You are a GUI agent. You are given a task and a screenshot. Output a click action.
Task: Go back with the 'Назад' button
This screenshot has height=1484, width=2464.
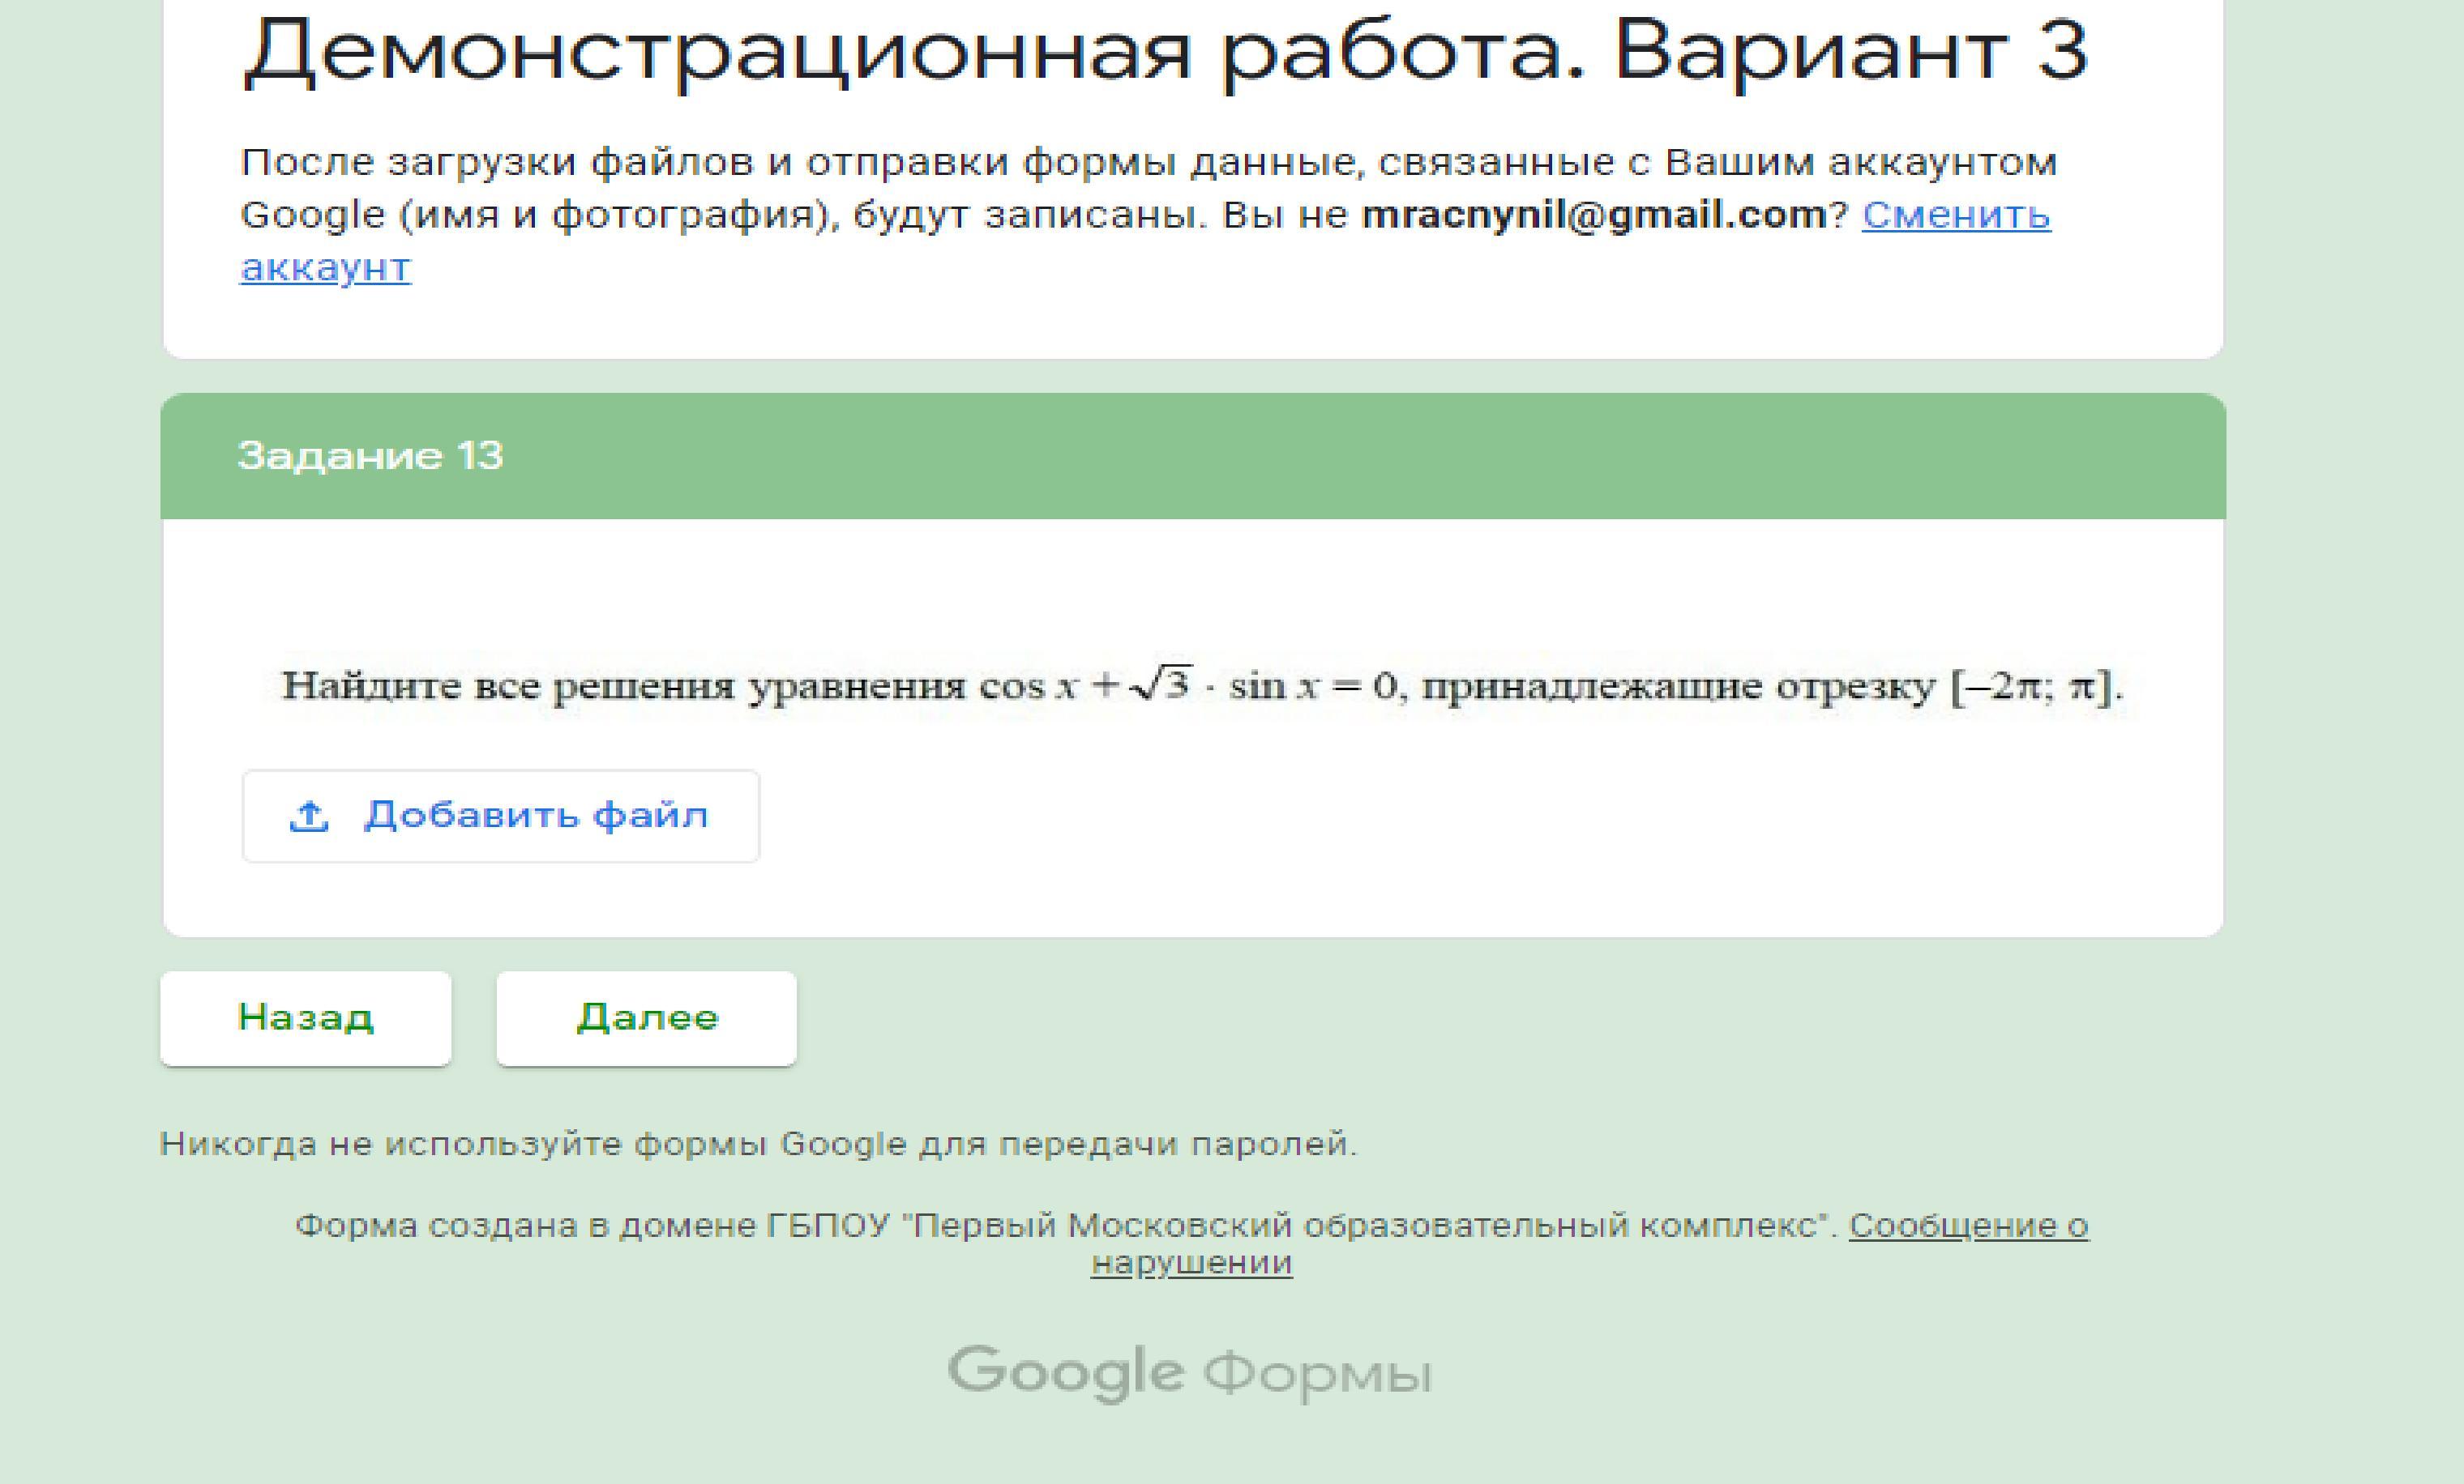[x=305, y=1017]
